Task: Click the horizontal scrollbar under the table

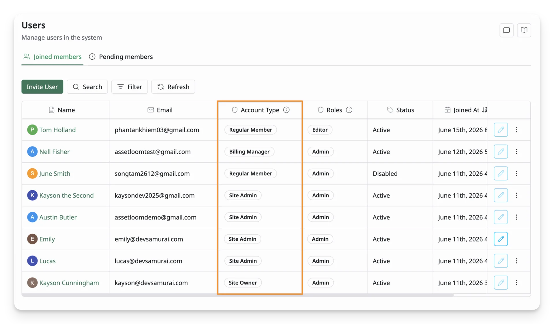Action: [x=237, y=295]
